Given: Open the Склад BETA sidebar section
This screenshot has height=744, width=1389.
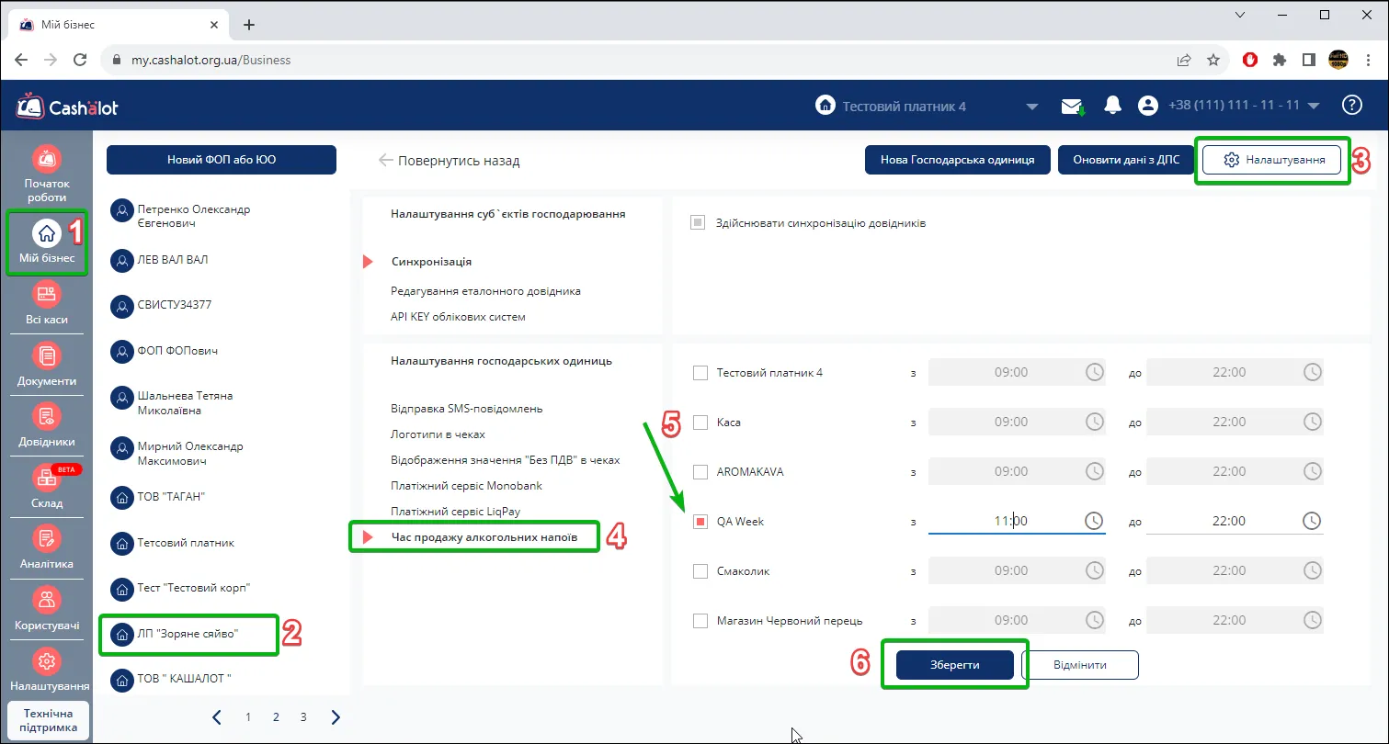Looking at the screenshot, I should coord(47,487).
